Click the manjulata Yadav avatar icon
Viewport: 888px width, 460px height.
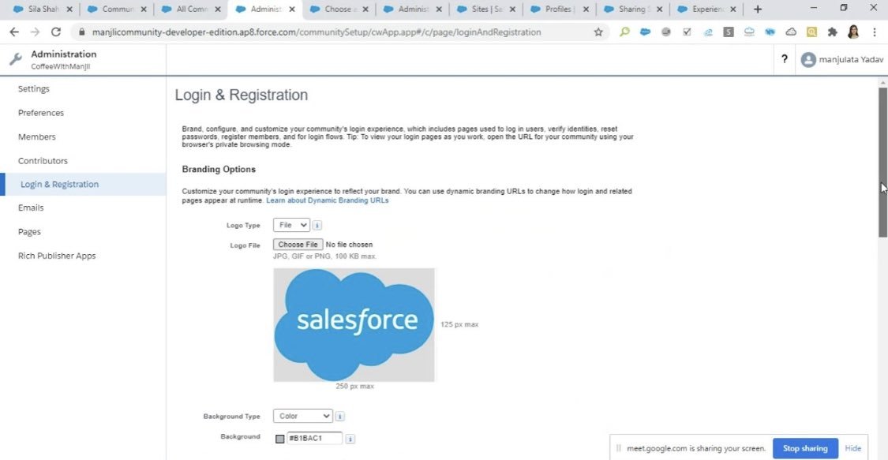(807, 58)
